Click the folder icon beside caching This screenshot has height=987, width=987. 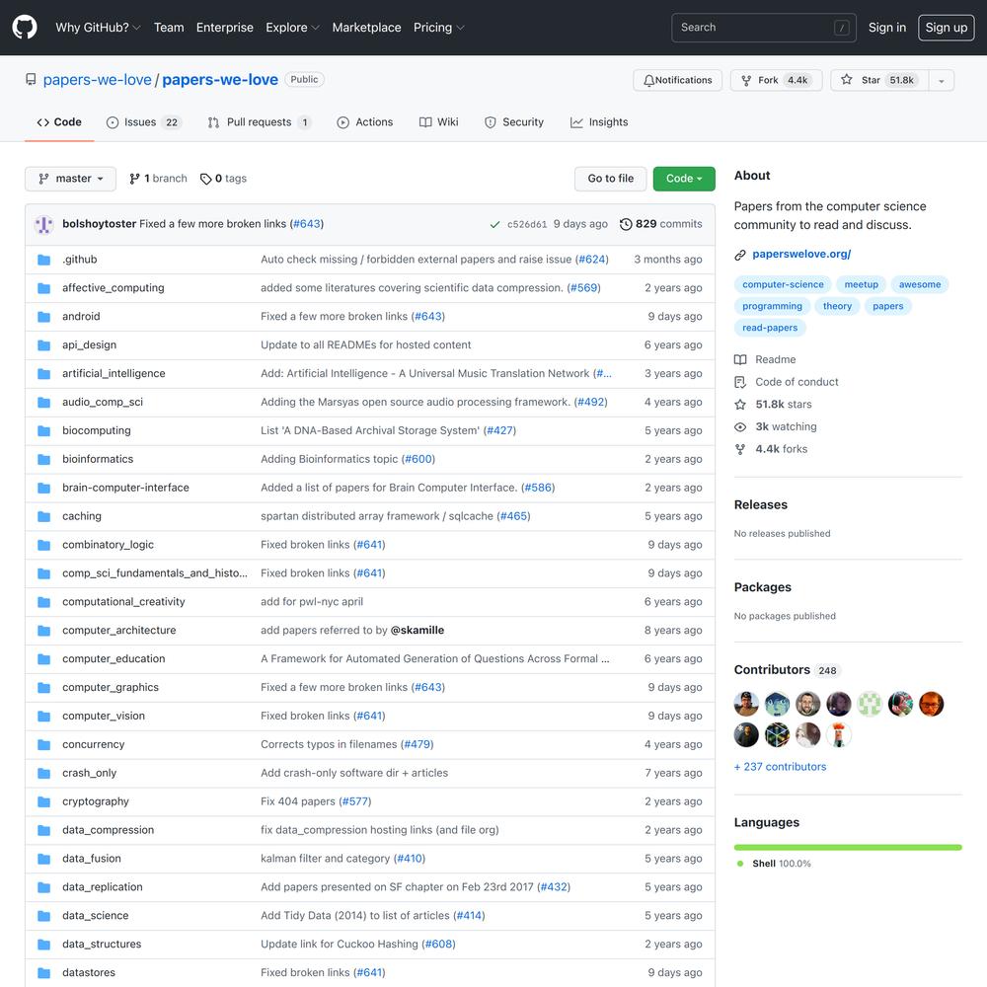pyautogui.click(x=44, y=517)
